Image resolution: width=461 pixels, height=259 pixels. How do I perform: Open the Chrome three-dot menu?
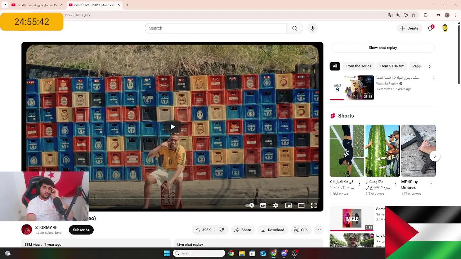click(455, 15)
